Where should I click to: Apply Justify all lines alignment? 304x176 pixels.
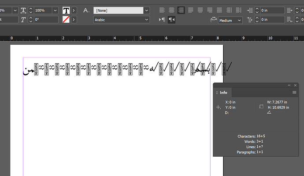click(x=219, y=10)
